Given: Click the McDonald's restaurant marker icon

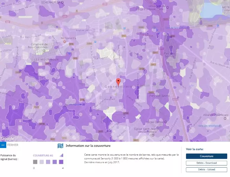Looking at the screenshot, I should (64, 42).
